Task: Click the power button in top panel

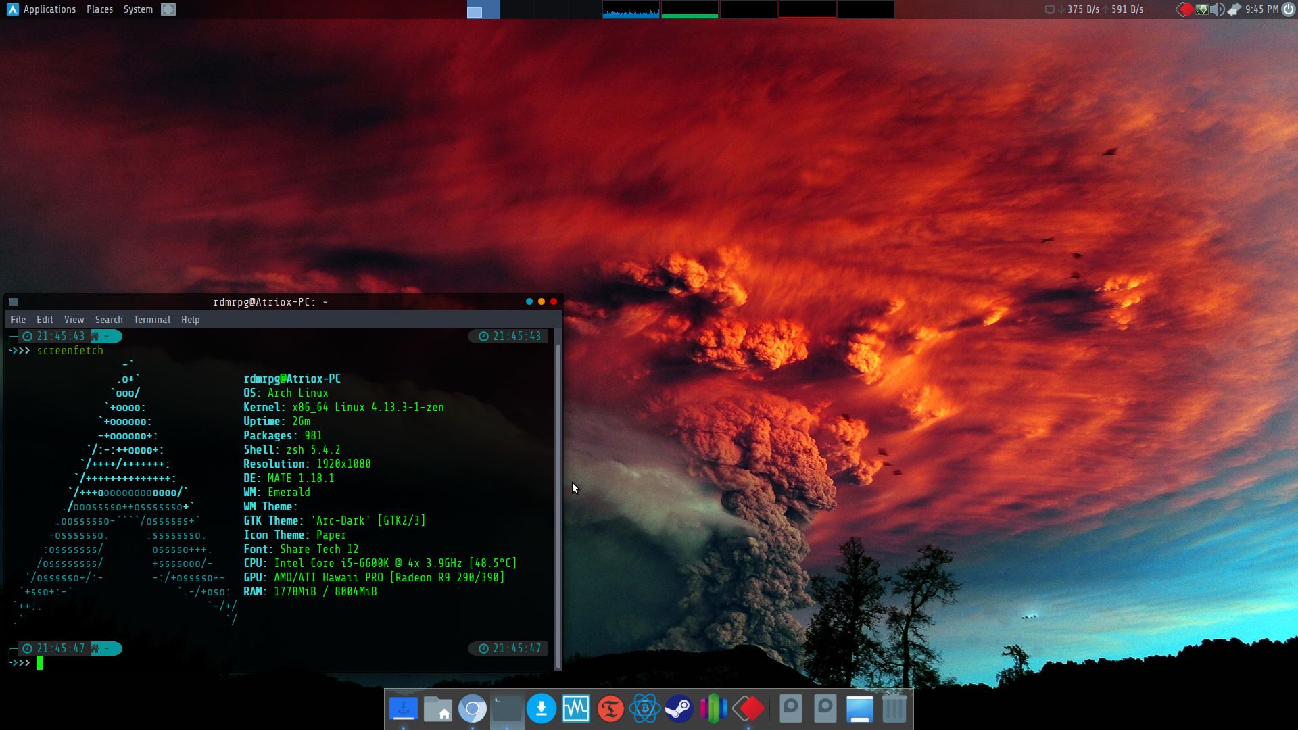Action: click(1289, 9)
